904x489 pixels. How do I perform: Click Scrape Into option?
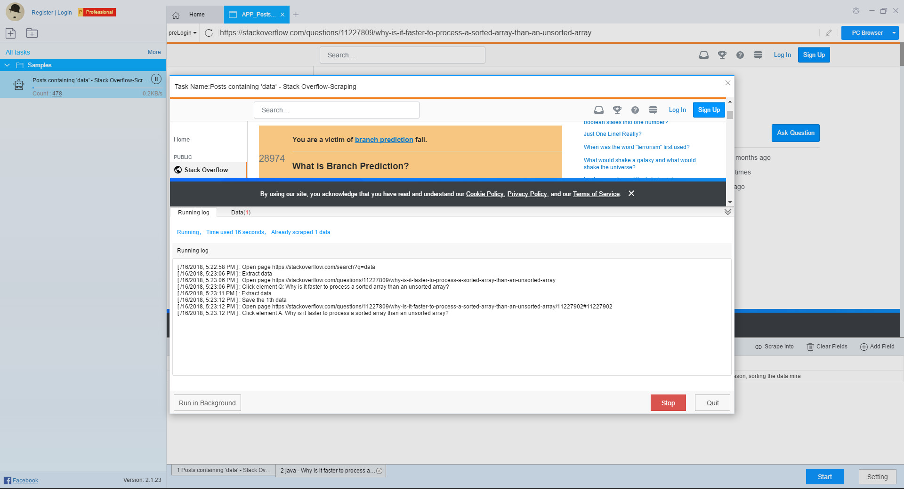click(775, 347)
